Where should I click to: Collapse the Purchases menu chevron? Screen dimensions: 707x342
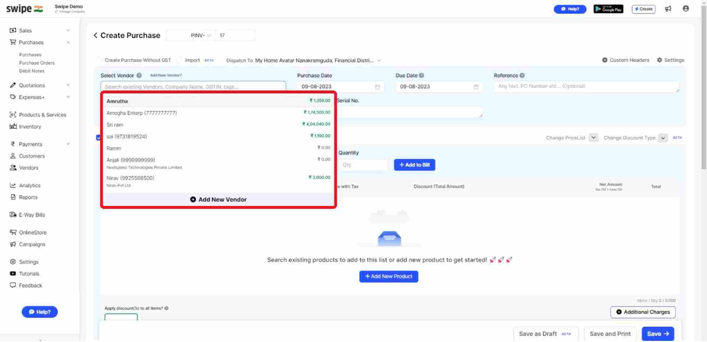click(x=68, y=42)
